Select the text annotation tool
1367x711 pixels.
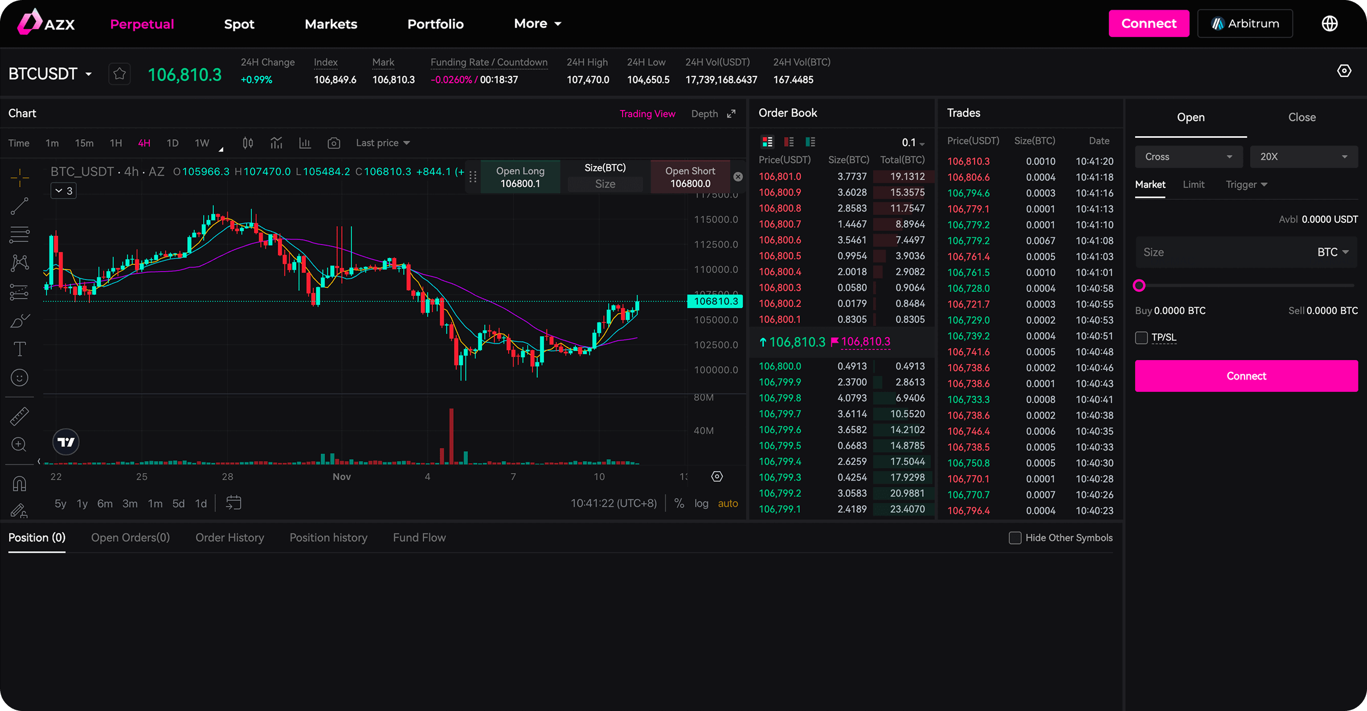[20, 349]
